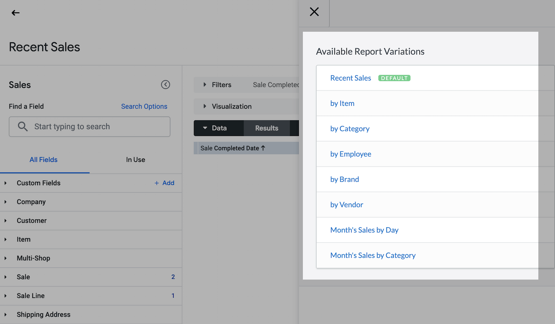Select the Data tab
The image size is (555, 324).
(218, 128)
